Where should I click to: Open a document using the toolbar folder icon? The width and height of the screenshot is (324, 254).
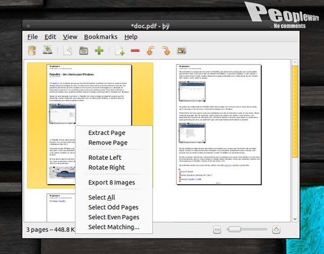coord(32,50)
